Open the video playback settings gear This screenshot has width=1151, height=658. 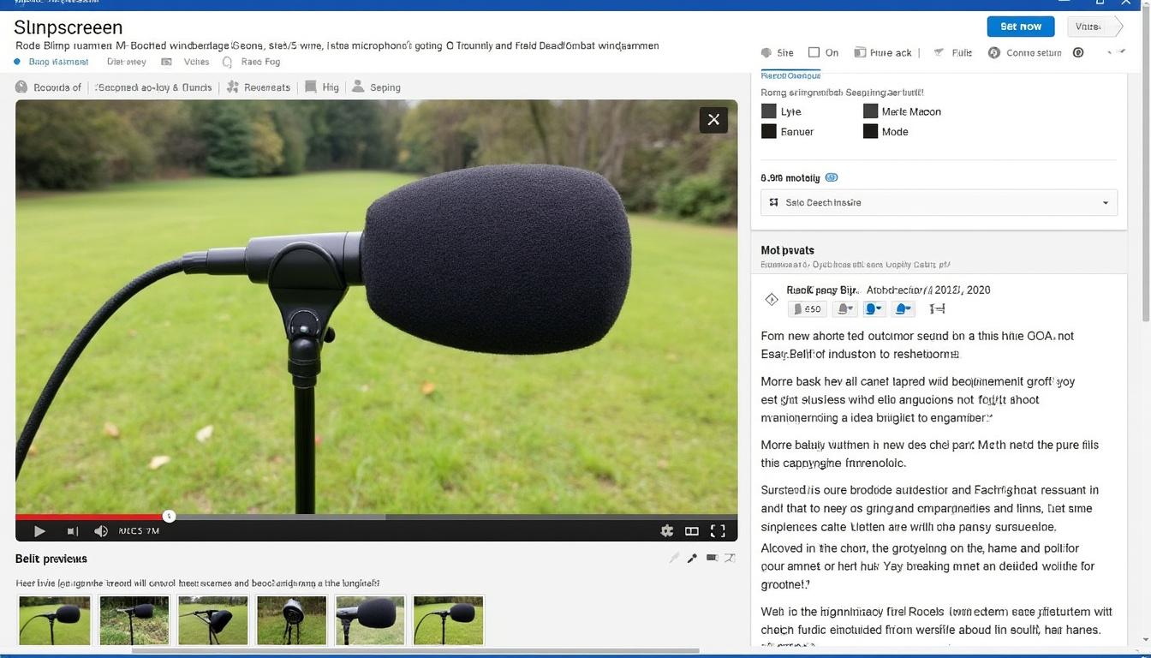(667, 530)
